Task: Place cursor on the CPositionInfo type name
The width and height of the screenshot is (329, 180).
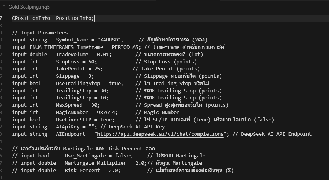Action: tap(31, 18)
